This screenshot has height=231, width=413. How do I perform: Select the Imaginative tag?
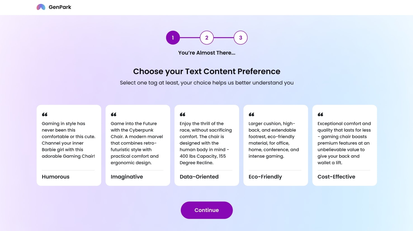pos(127,177)
